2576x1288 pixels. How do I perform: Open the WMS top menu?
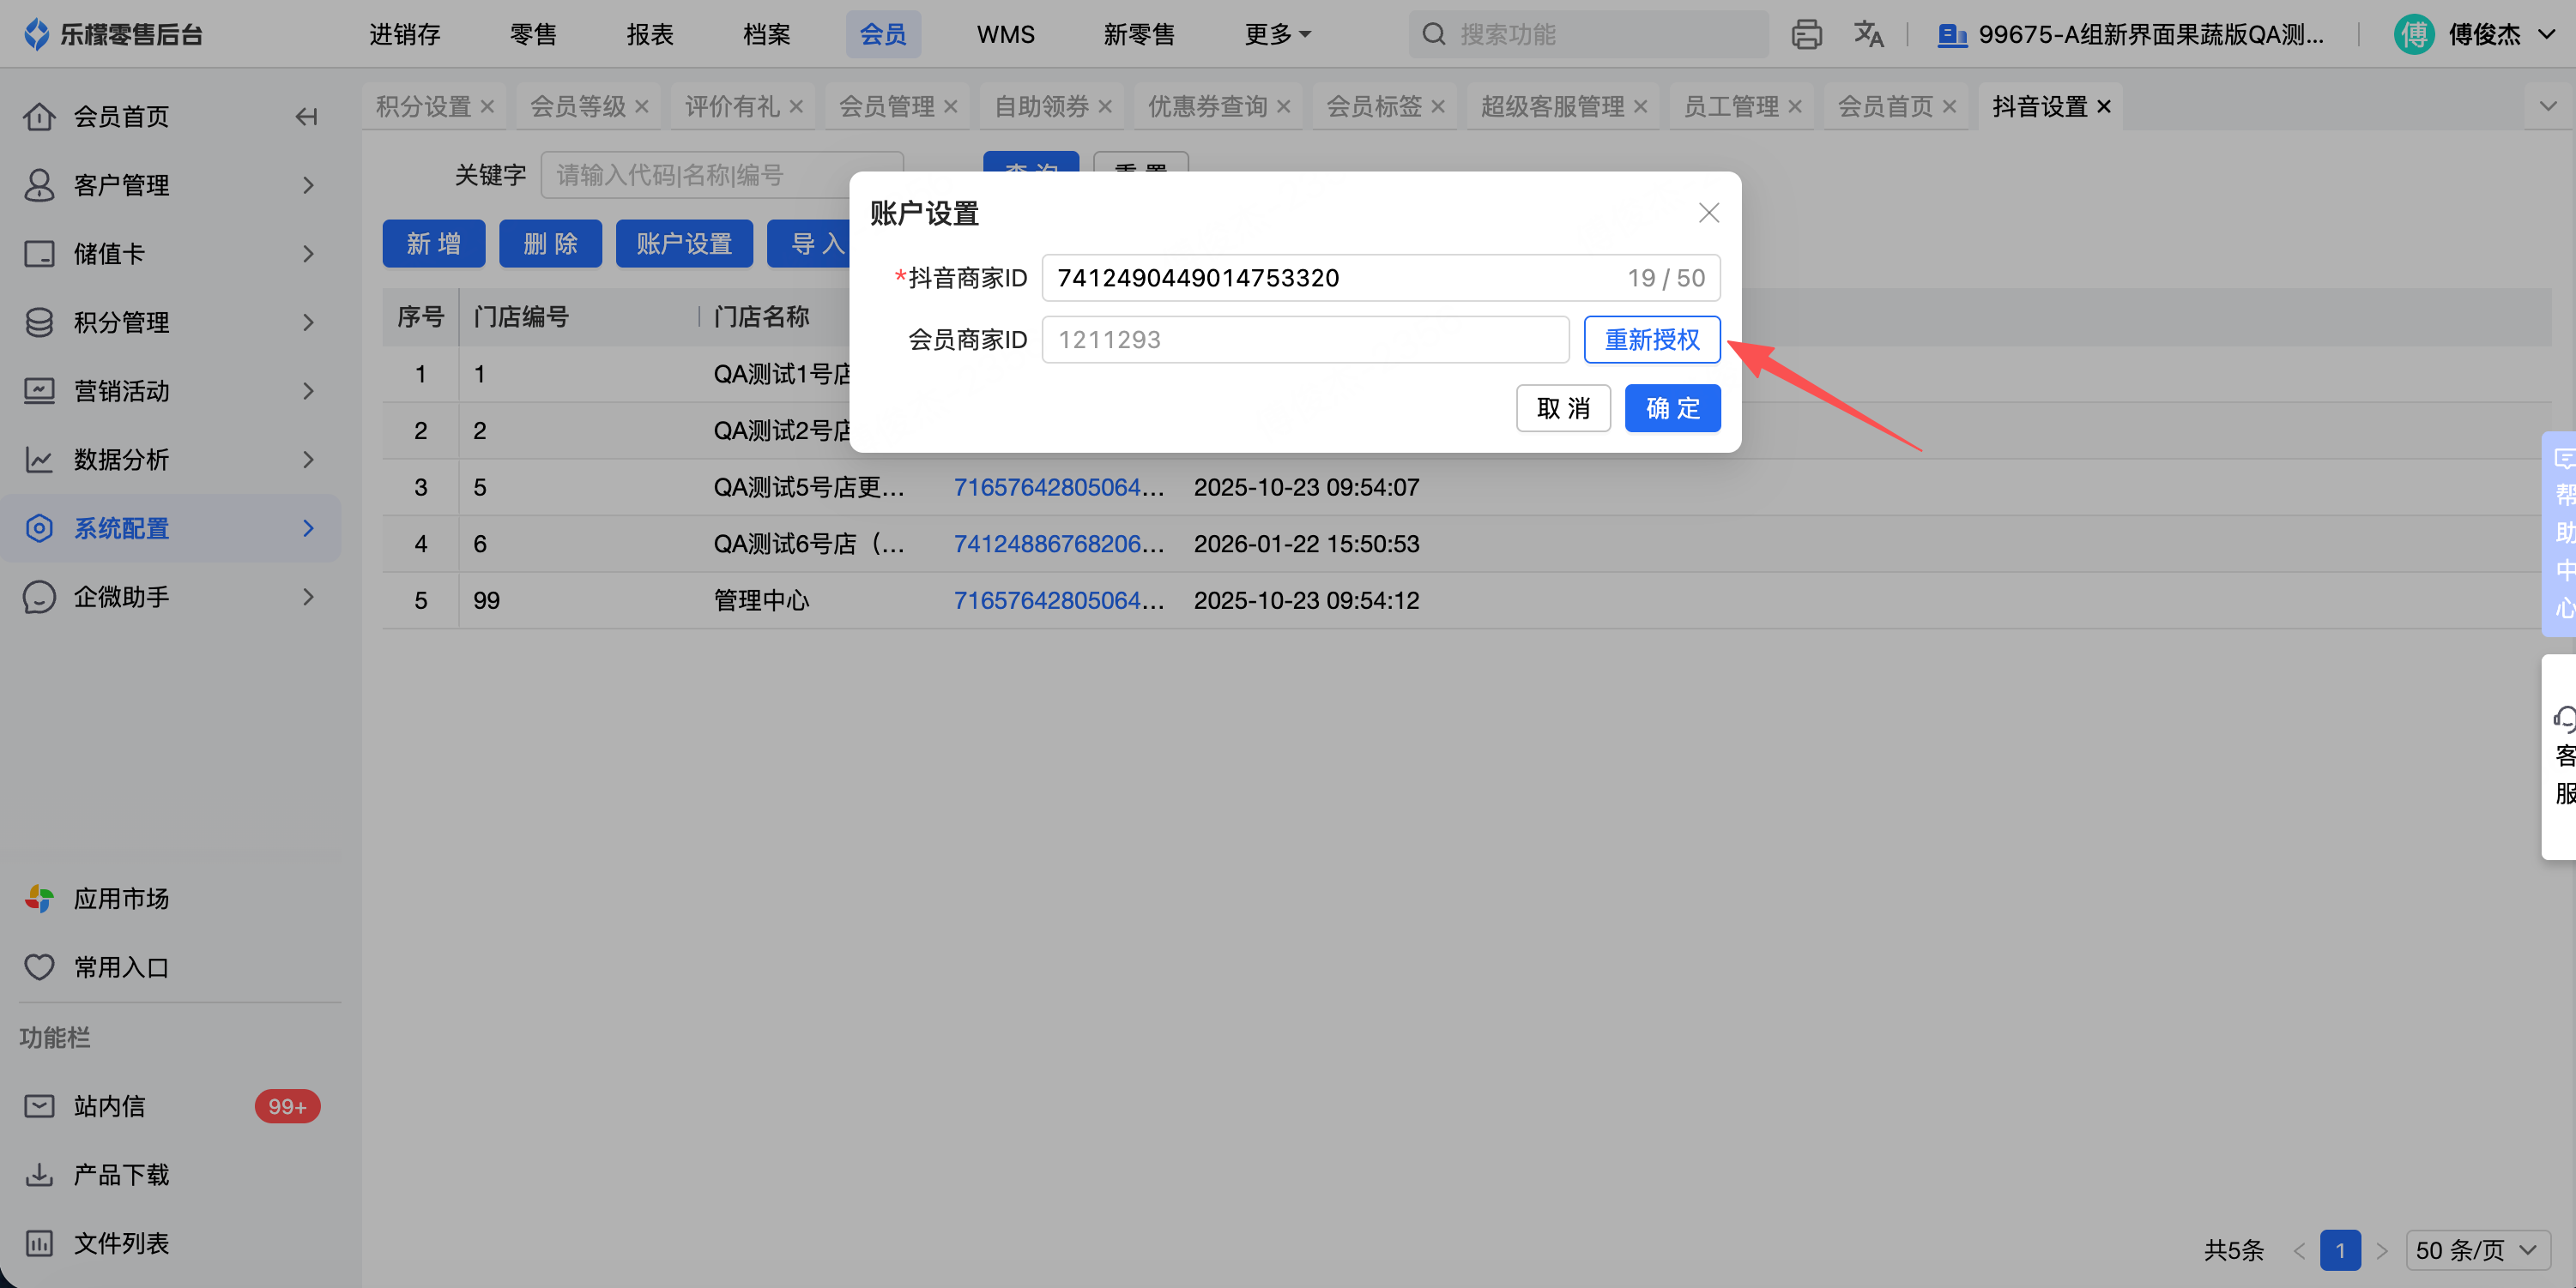click(x=1005, y=35)
